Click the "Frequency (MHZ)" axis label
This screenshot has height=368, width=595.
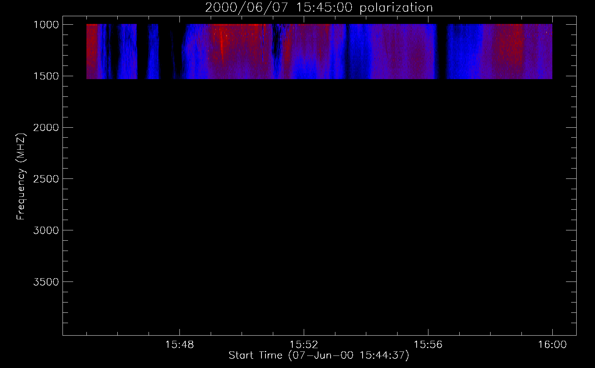[21, 176]
